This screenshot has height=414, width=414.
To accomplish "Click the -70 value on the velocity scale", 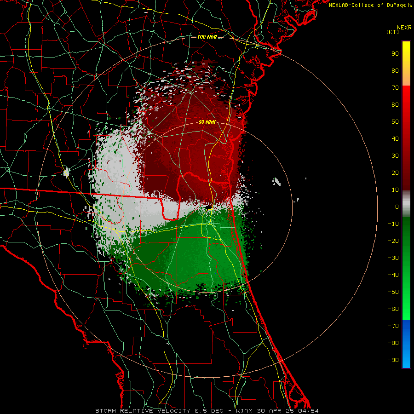I will point(393,326).
